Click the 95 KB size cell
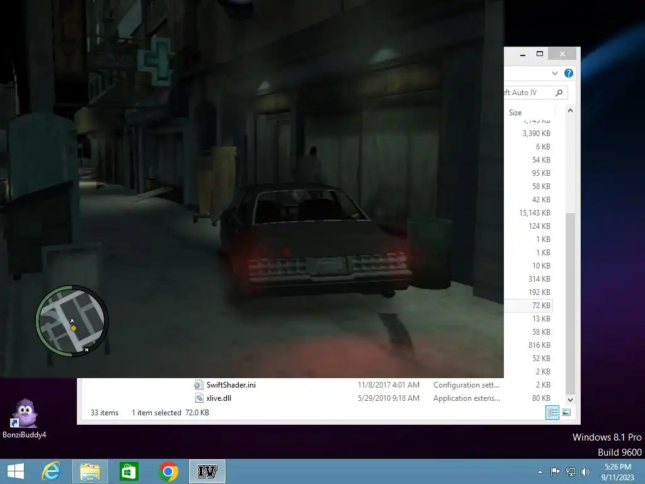The height and width of the screenshot is (484, 645). (541, 173)
